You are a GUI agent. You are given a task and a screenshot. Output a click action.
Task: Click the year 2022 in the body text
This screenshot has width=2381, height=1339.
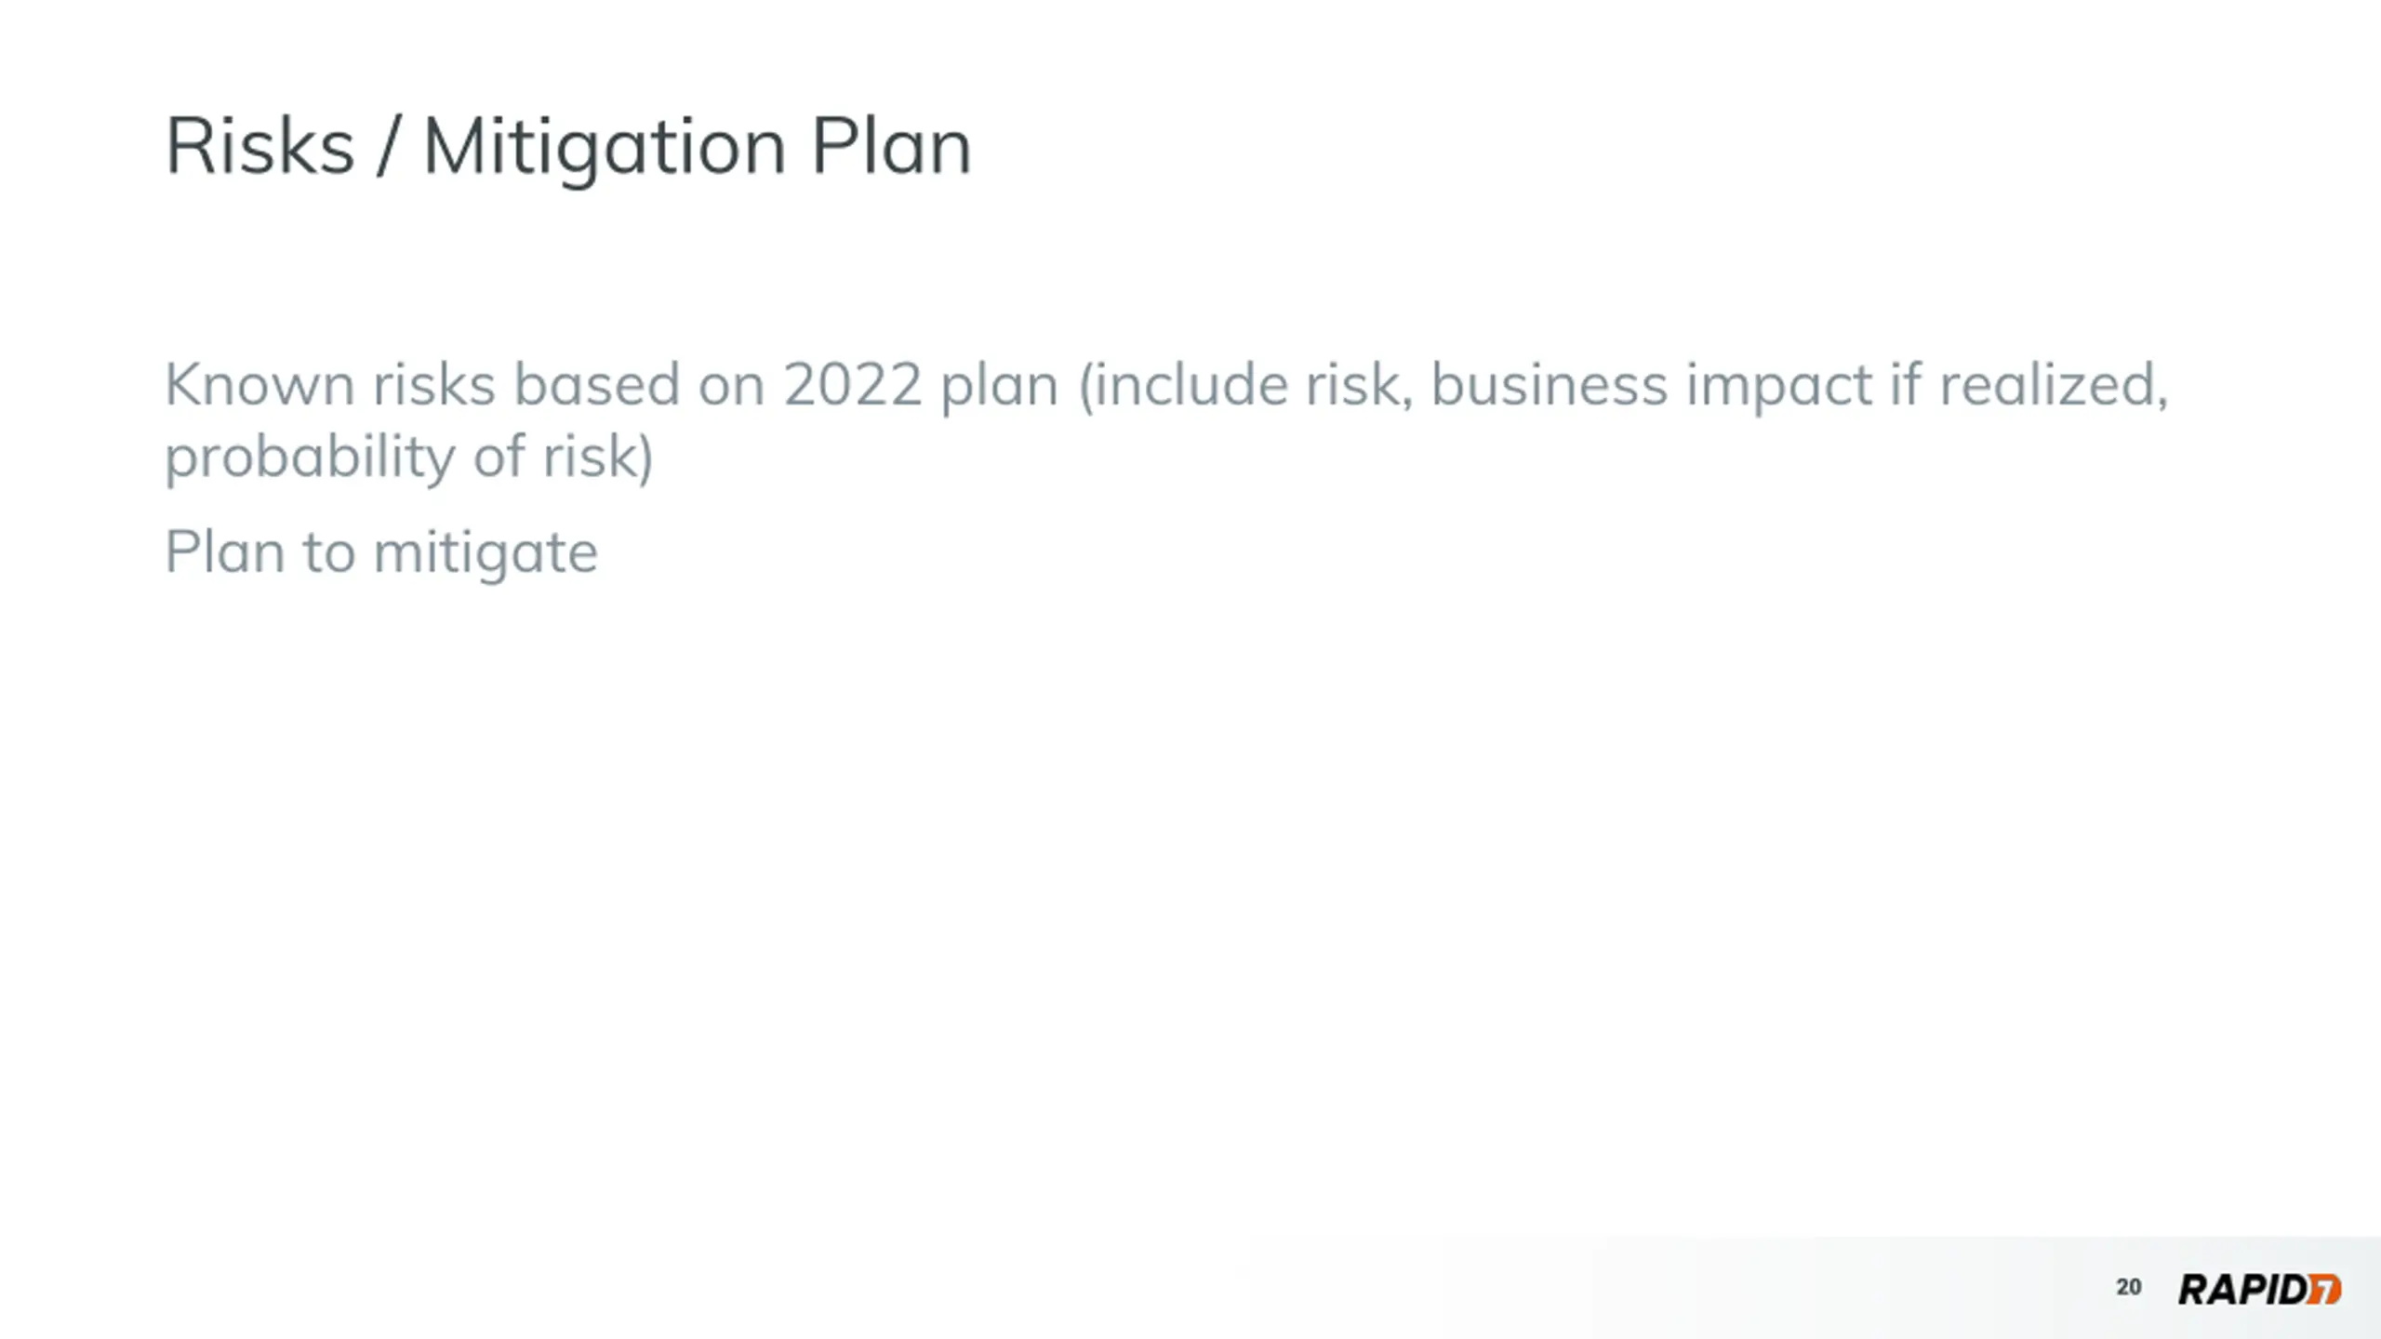coord(853,385)
